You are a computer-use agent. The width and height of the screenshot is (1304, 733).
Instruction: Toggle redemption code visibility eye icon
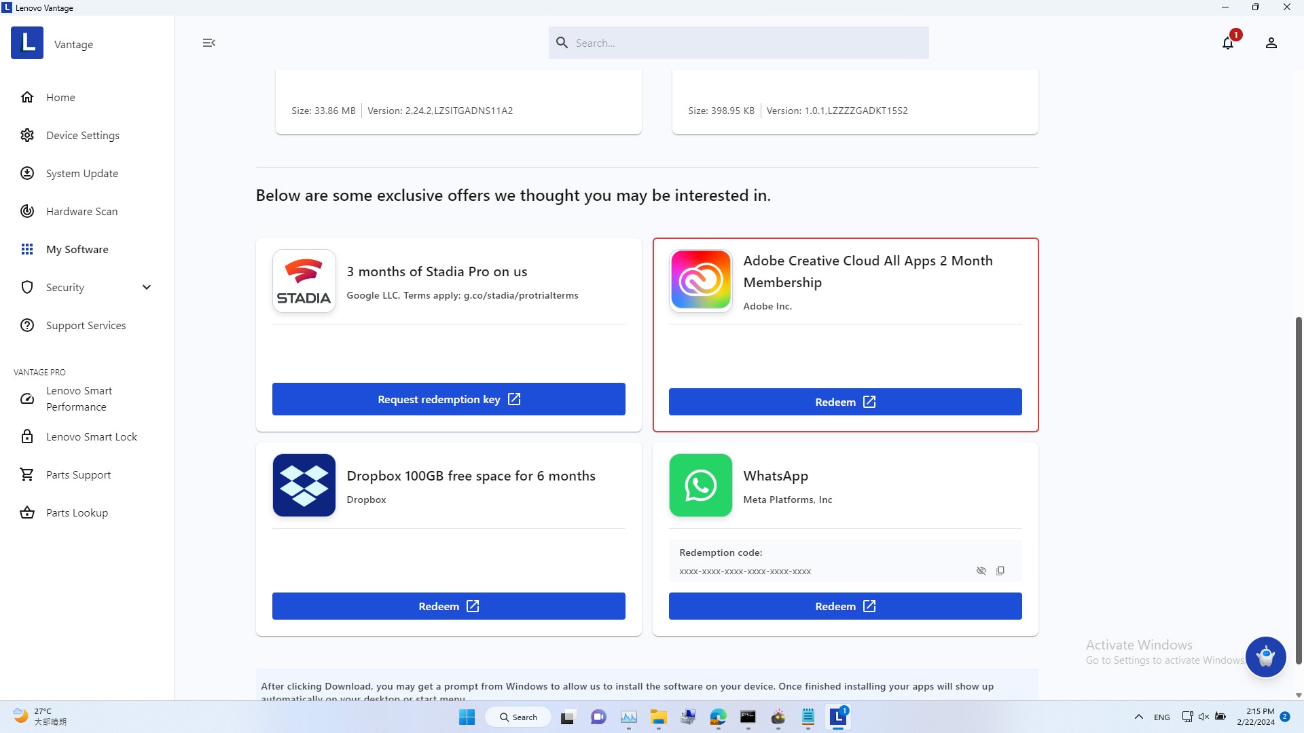point(981,571)
